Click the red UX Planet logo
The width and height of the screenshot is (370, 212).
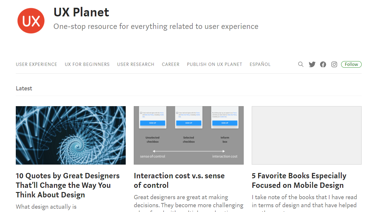31,21
